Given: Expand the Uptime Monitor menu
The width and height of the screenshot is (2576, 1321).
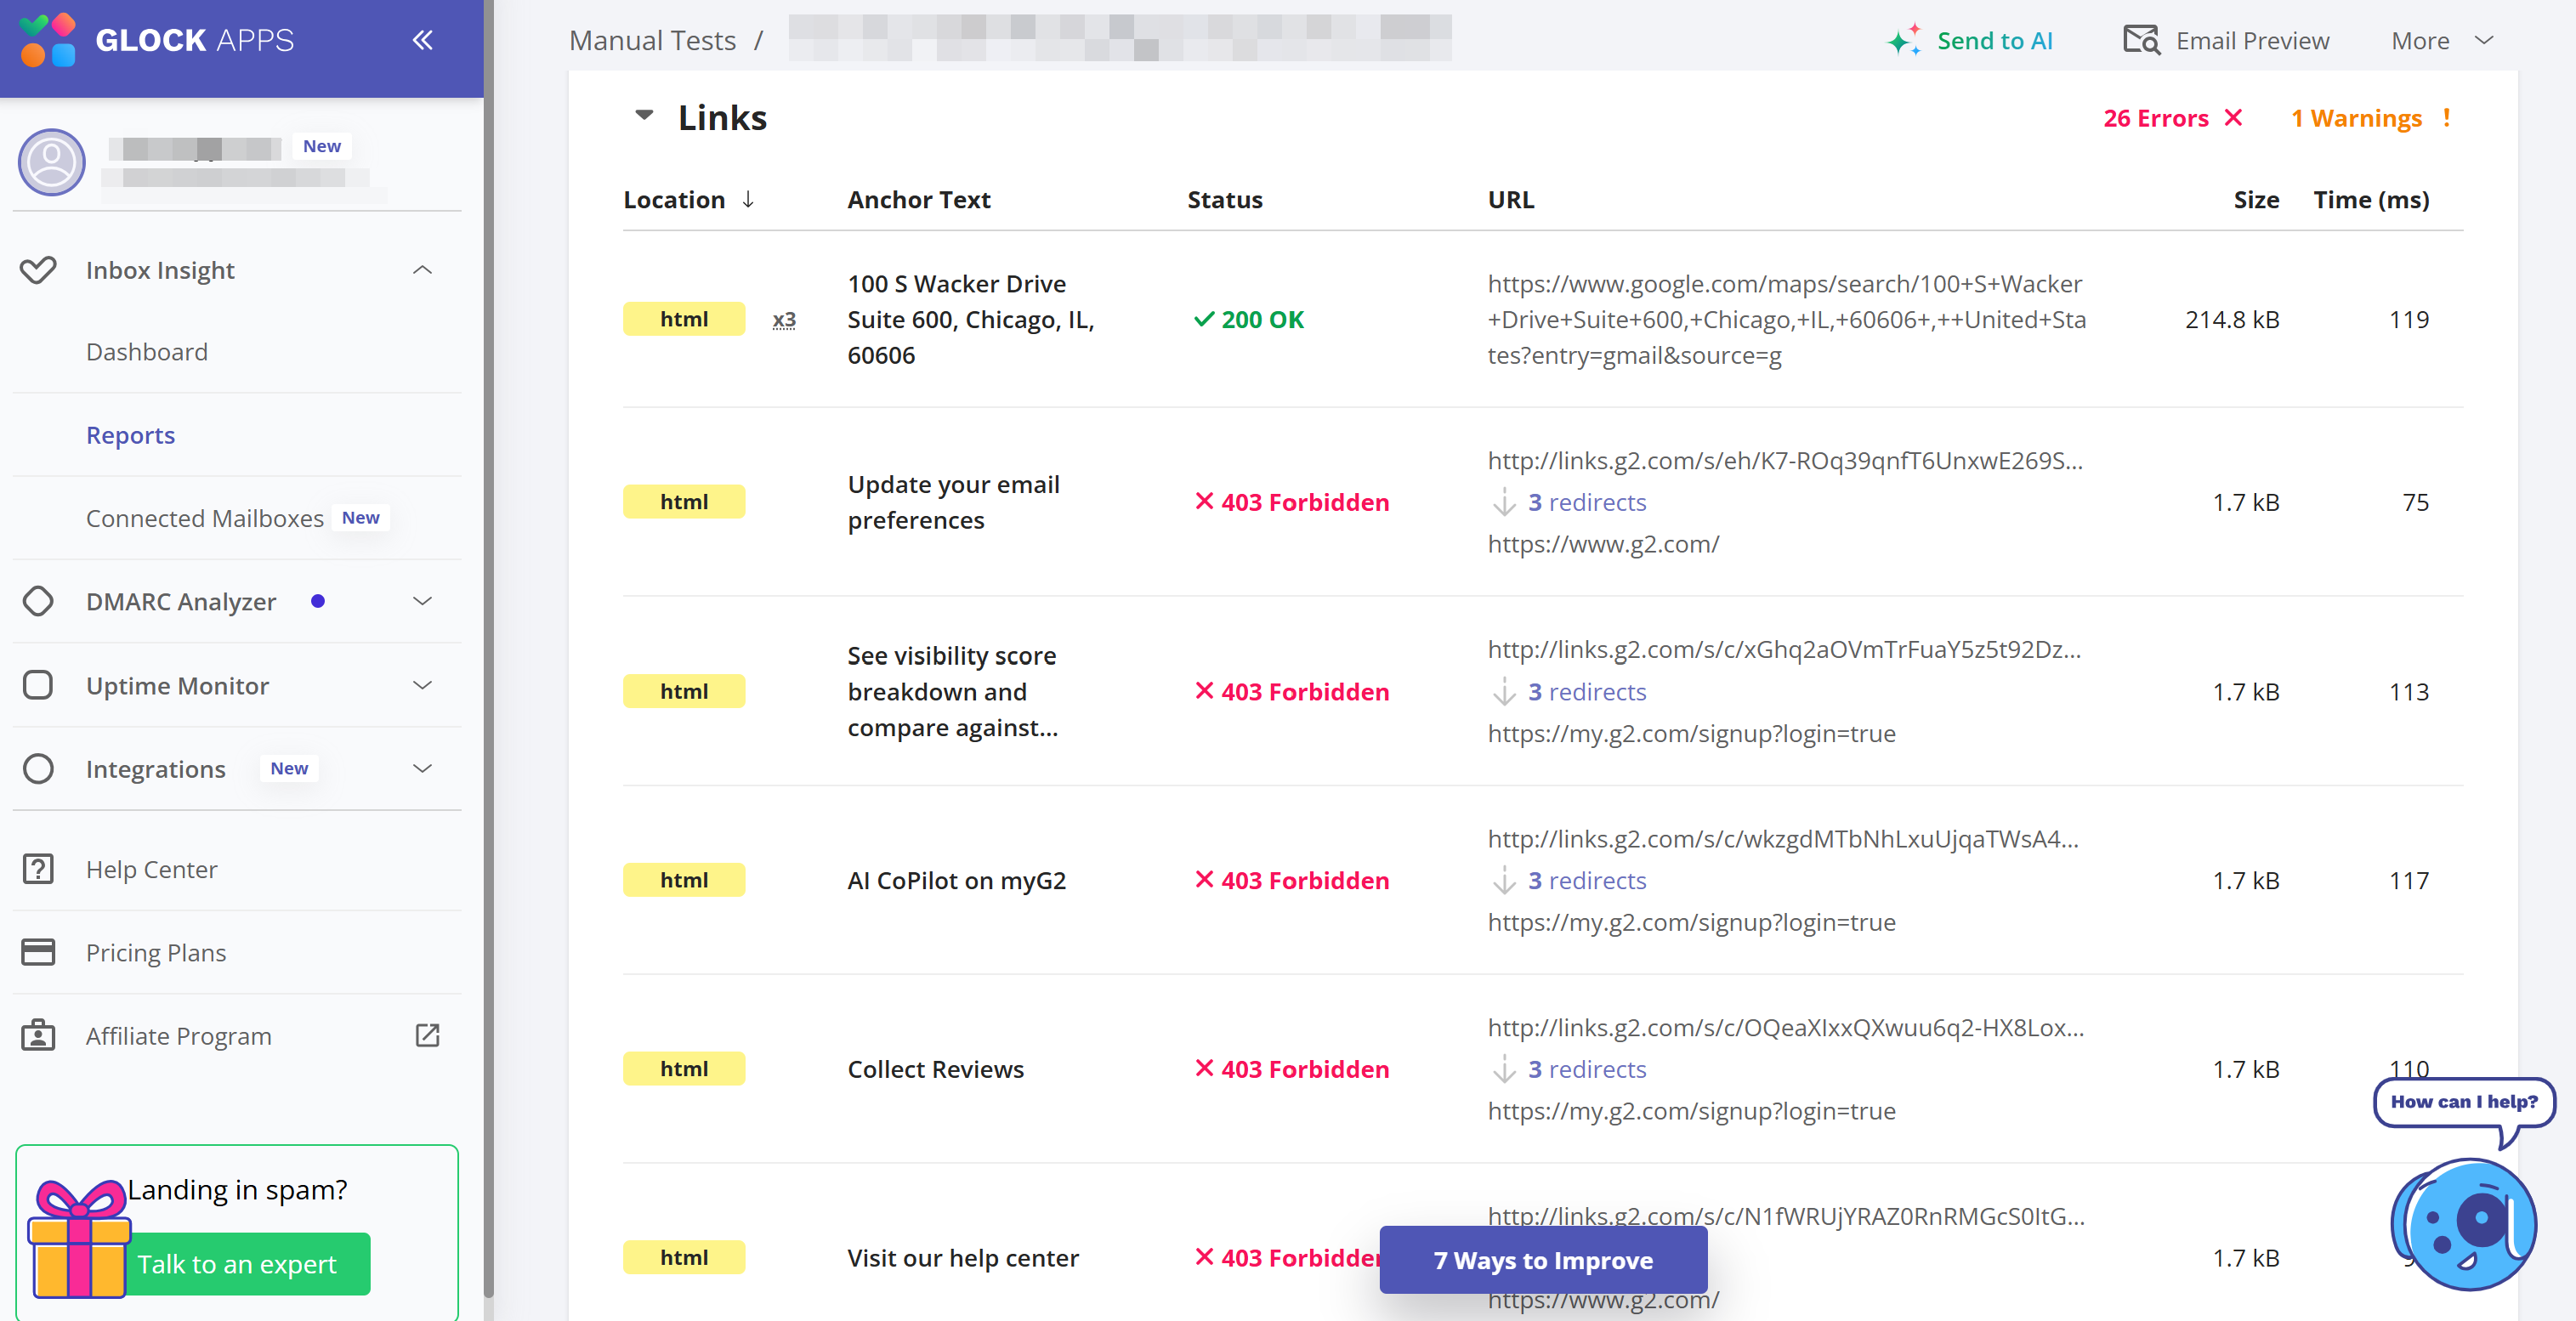Looking at the screenshot, I should click(x=422, y=685).
